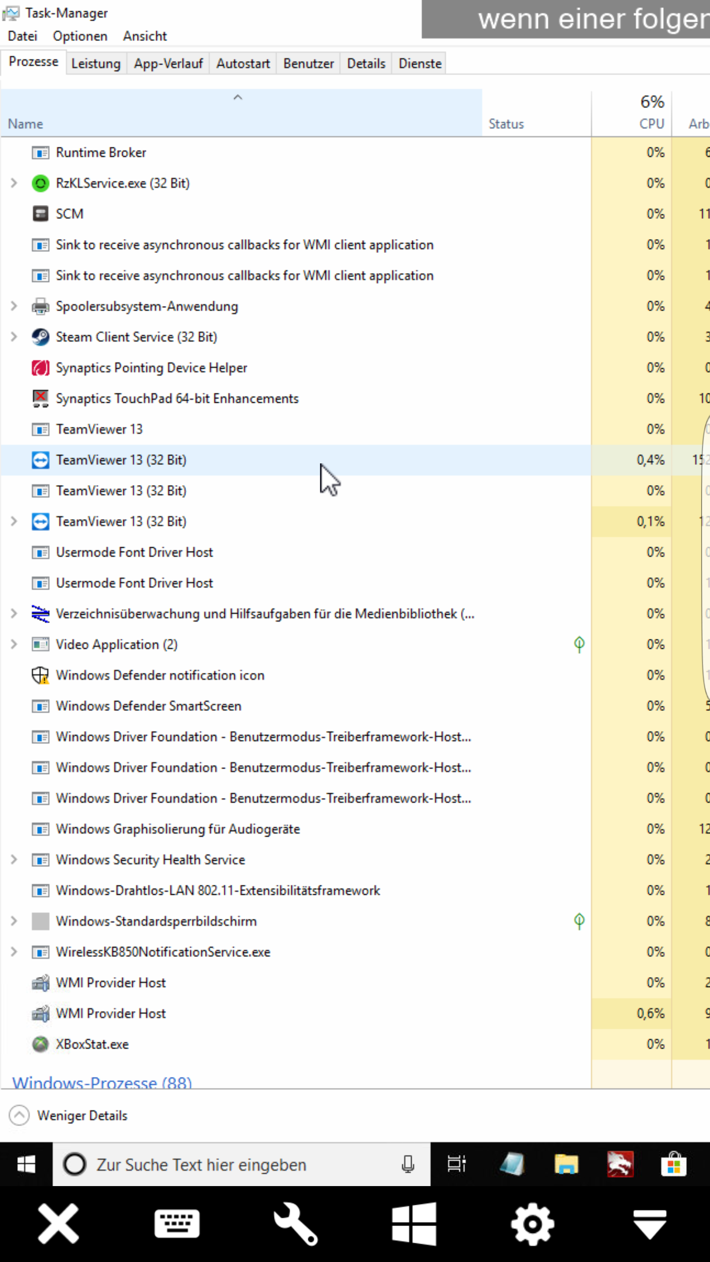
Task: Sort by the CPU column header
Action: click(632, 112)
